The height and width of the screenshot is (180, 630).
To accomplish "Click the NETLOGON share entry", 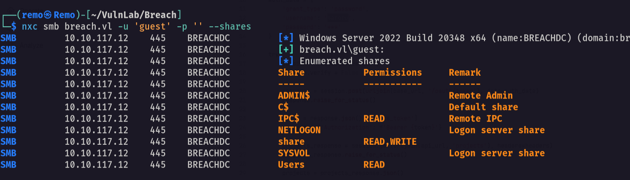I will tap(299, 130).
